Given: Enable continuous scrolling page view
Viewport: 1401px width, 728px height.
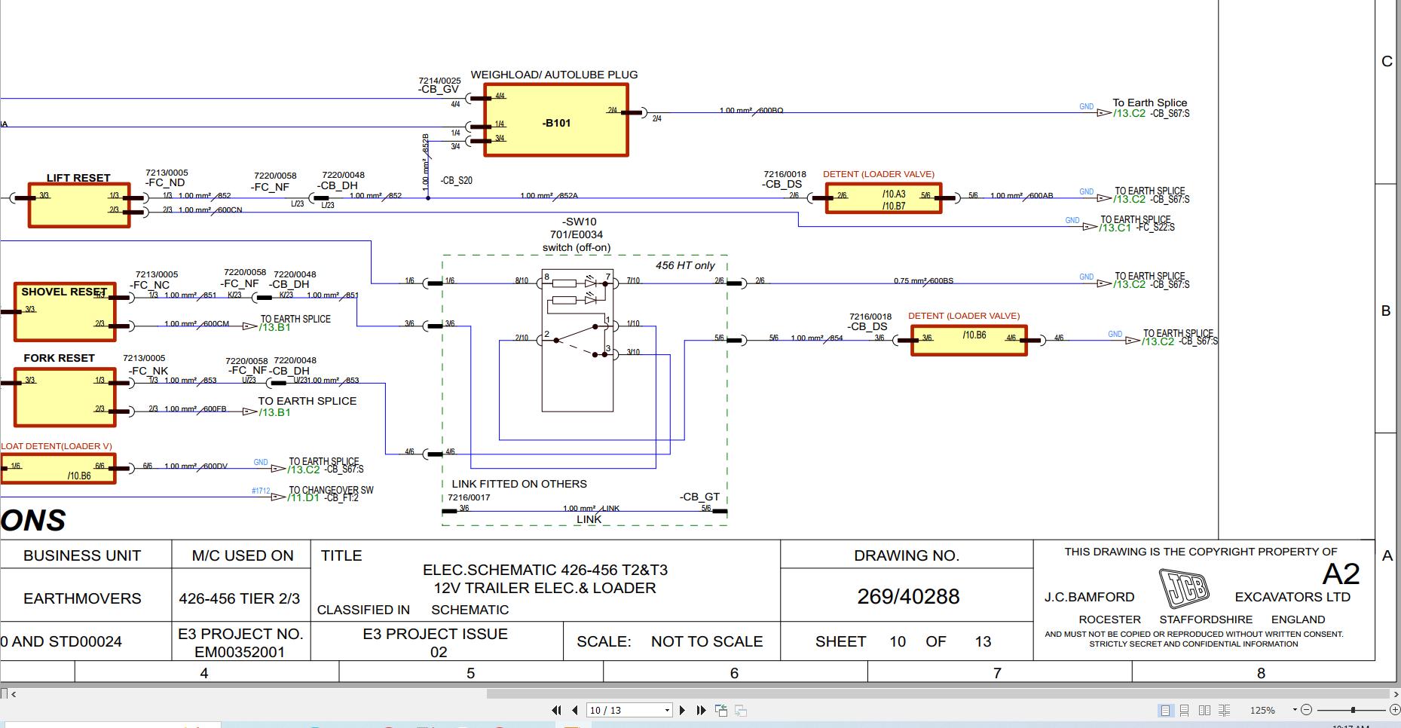Looking at the screenshot, I should pyautogui.click(x=1182, y=709).
